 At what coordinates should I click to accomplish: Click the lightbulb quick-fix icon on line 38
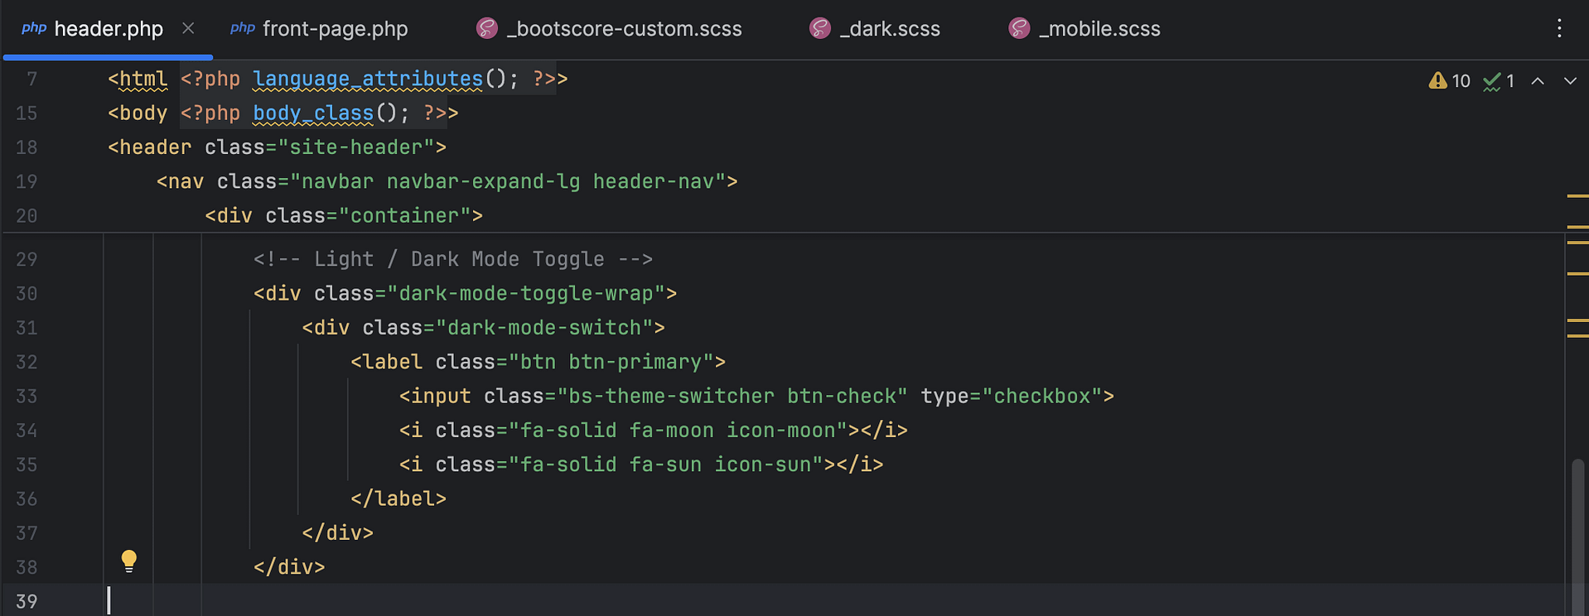pos(128,561)
